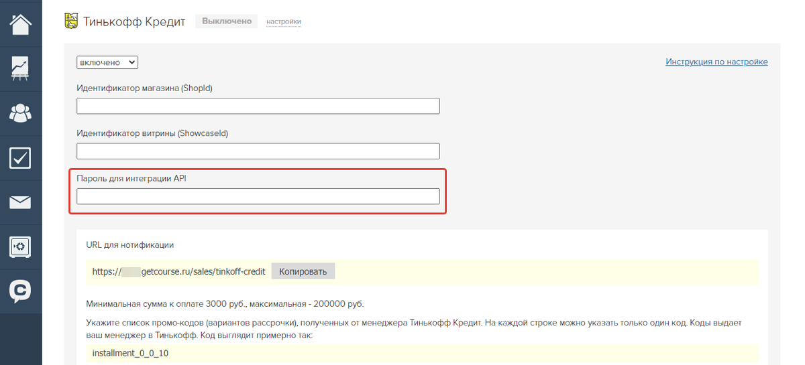Click the 'настройки' link

[x=284, y=22]
